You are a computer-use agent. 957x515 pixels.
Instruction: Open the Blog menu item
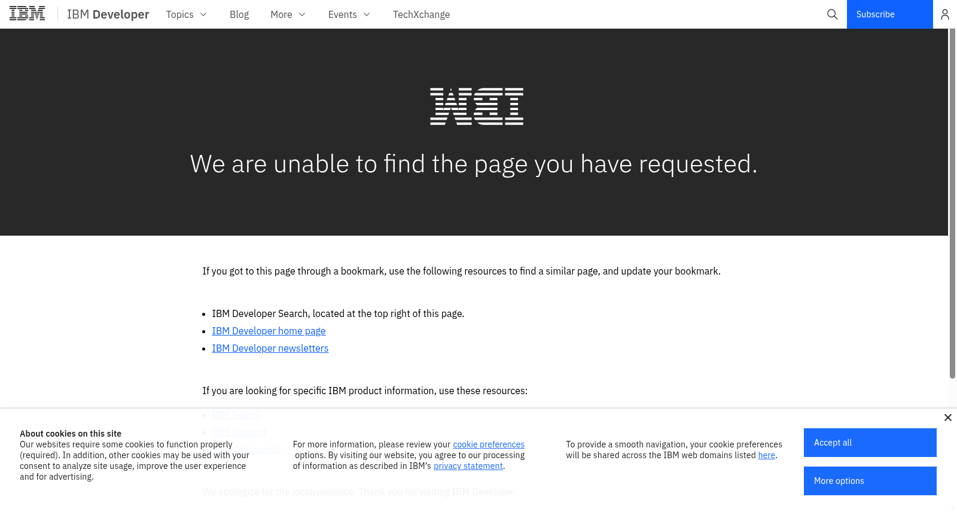point(239,14)
